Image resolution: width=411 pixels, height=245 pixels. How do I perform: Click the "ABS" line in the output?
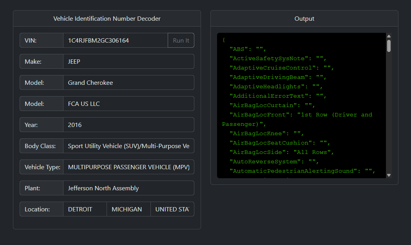(x=248, y=49)
